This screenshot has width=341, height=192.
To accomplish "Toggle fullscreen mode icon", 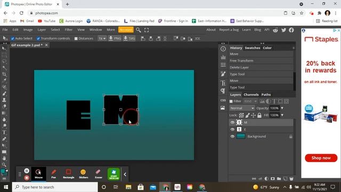I will [147, 30].
